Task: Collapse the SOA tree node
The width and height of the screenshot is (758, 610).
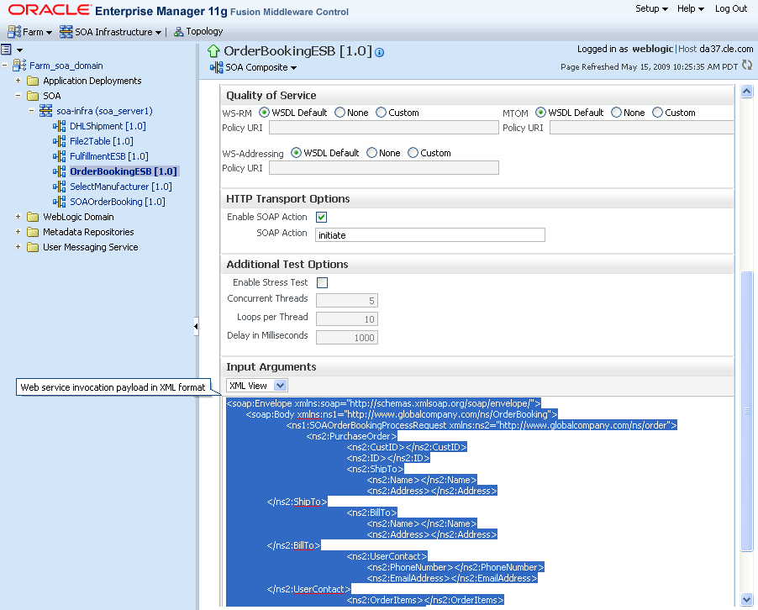Action: (x=18, y=95)
